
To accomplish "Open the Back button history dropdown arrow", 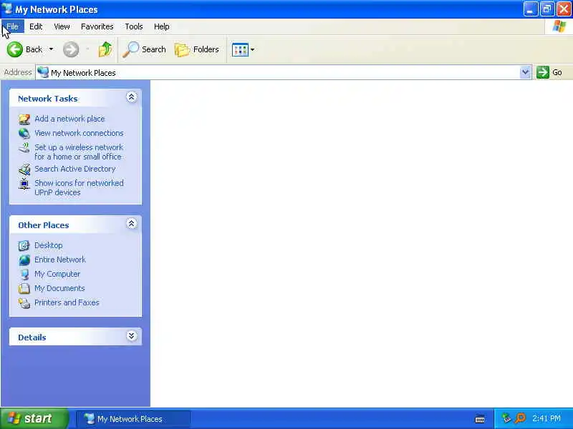I will [51, 49].
